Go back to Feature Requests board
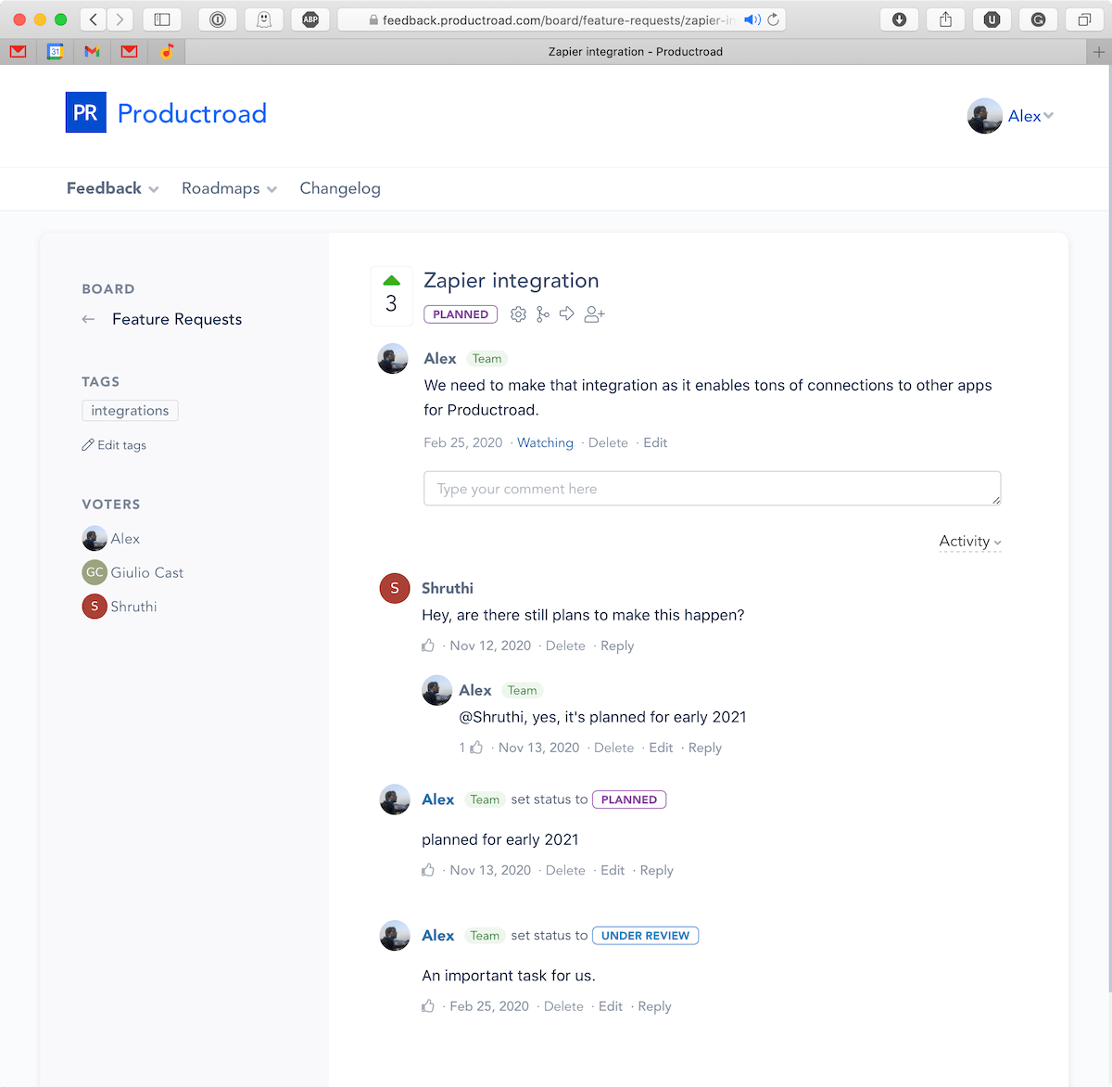The height and width of the screenshot is (1087, 1112). coord(177,319)
